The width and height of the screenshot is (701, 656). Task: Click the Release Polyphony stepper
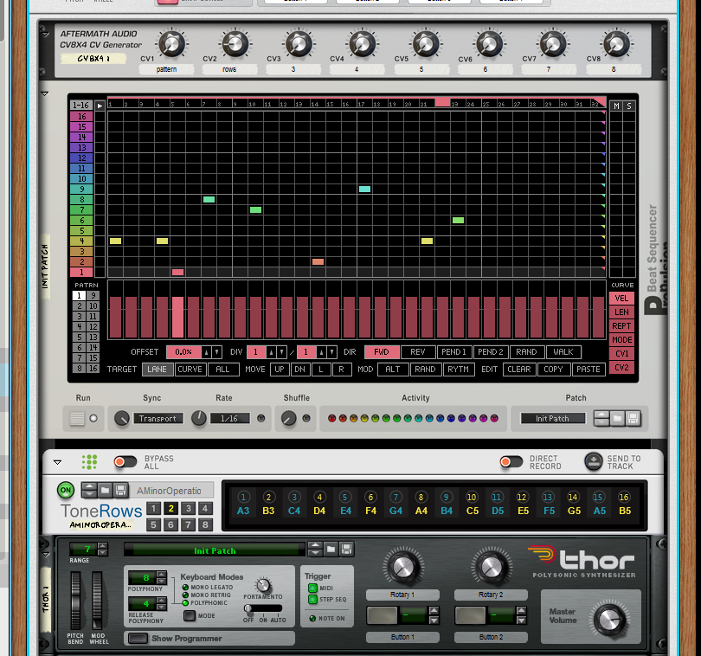click(162, 604)
